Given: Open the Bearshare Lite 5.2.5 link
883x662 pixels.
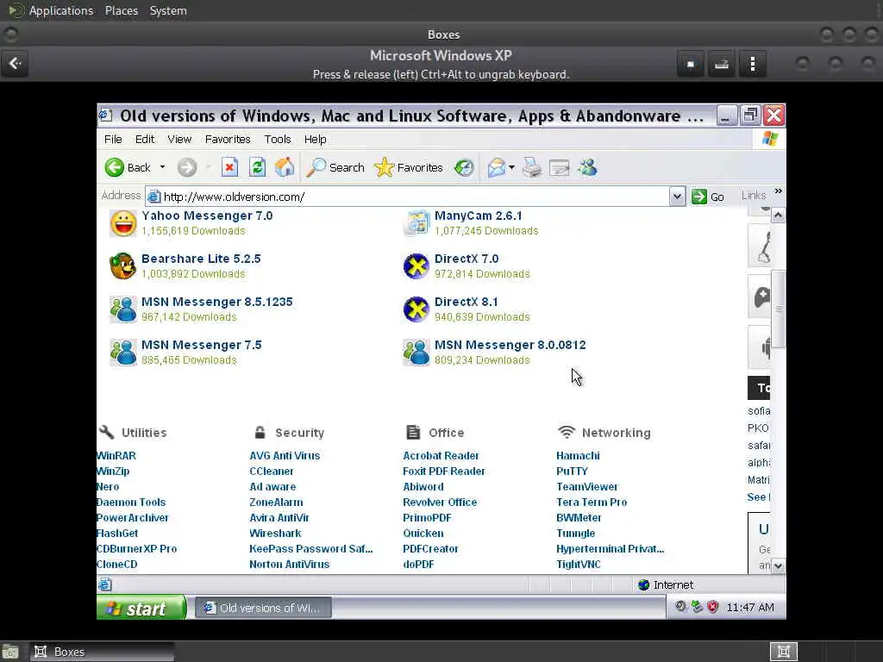Looking at the screenshot, I should [x=201, y=259].
